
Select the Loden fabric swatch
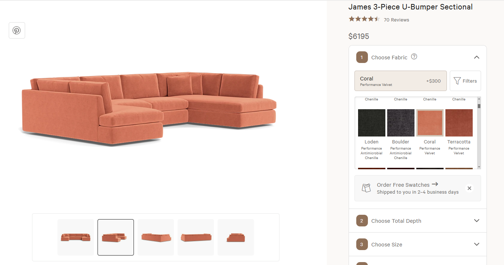point(372,123)
